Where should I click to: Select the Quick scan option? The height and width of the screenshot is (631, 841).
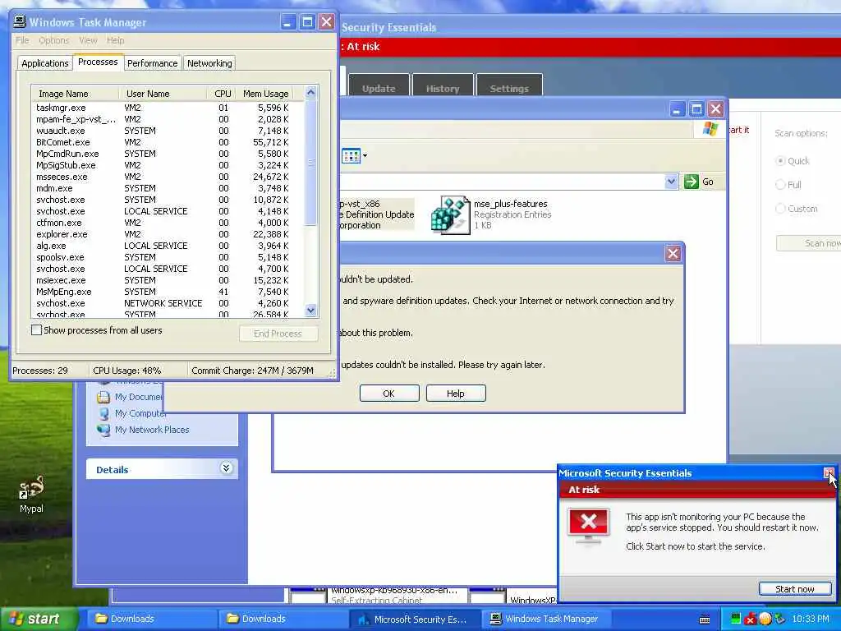pyautogui.click(x=780, y=161)
